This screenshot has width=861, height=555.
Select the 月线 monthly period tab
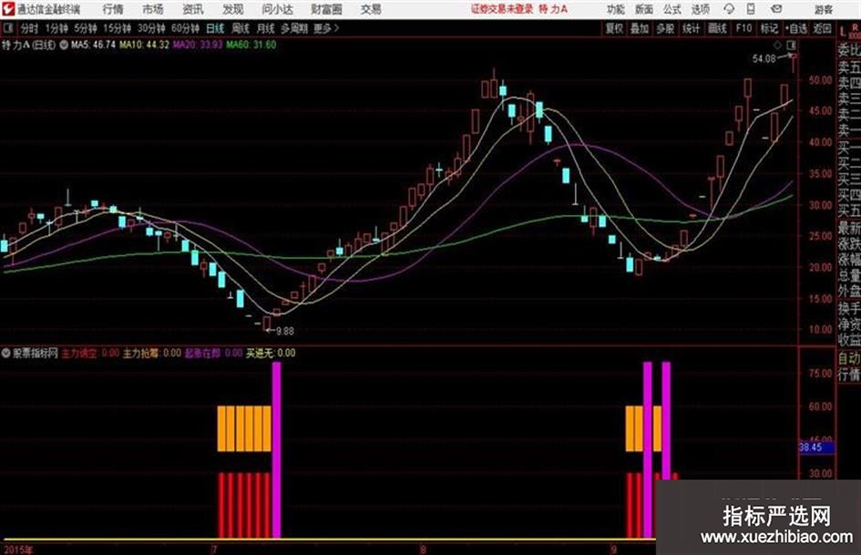click(266, 28)
